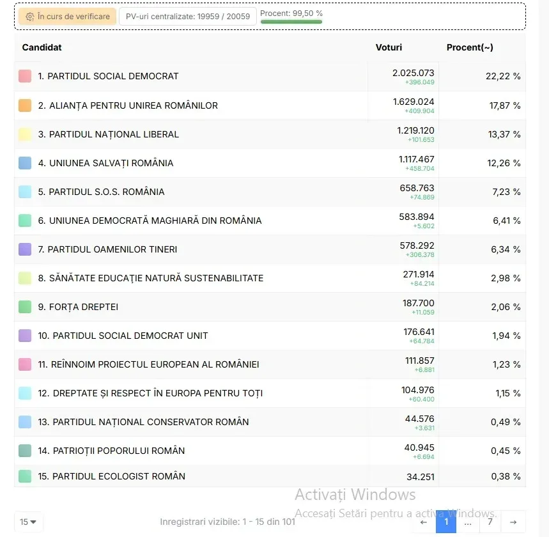Sort by the Procent(~) column header
The image size is (549, 537).
tap(470, 47)
